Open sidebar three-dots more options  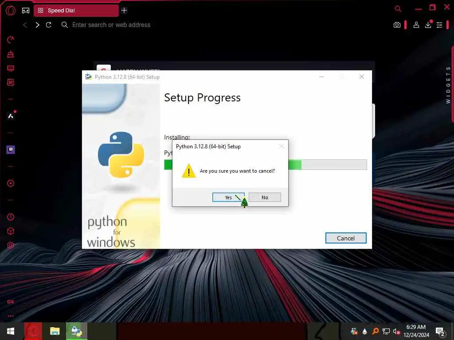[11, 316]
